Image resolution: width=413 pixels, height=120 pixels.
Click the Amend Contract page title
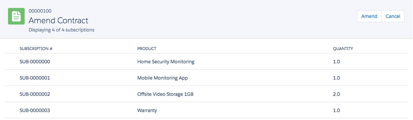pos(58,21)
